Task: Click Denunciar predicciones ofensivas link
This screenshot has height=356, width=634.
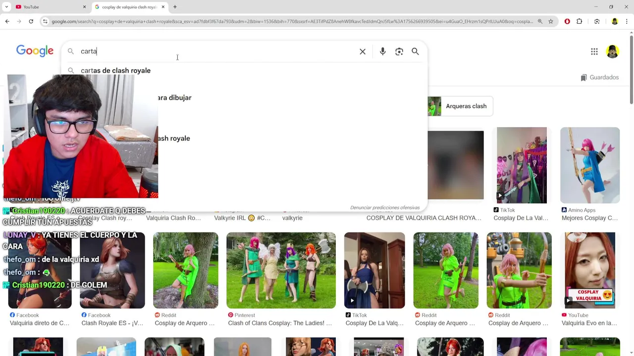Action: [x=385, y=208]
